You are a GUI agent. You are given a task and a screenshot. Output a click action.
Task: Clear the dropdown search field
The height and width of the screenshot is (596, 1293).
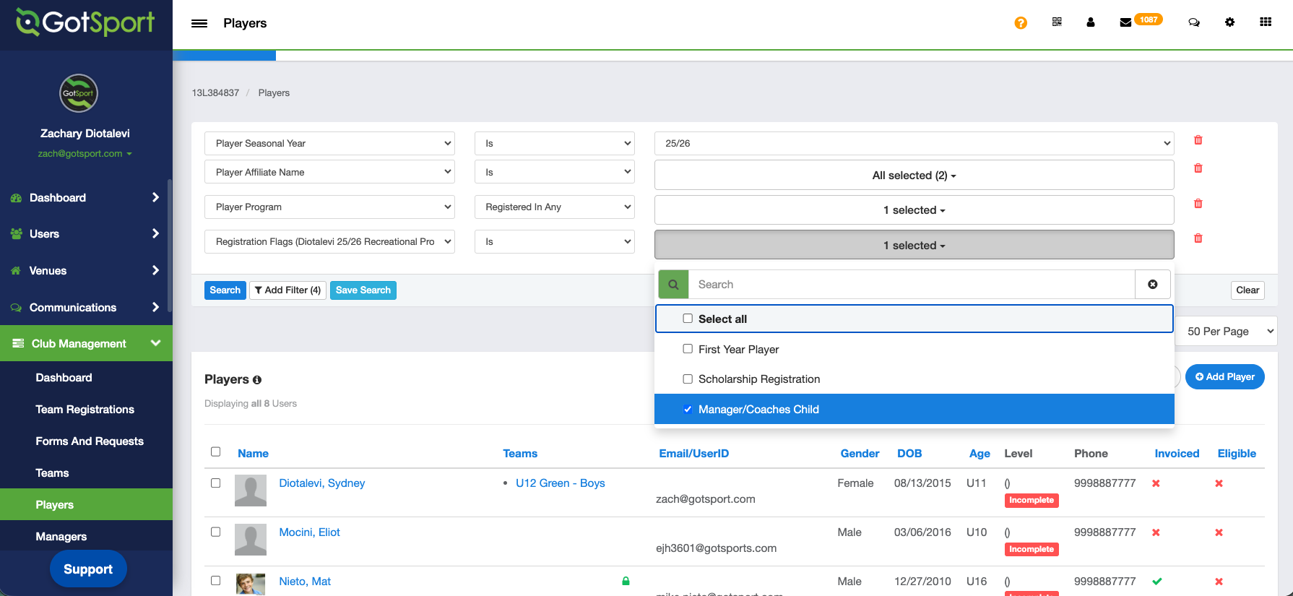point(1153,285)
